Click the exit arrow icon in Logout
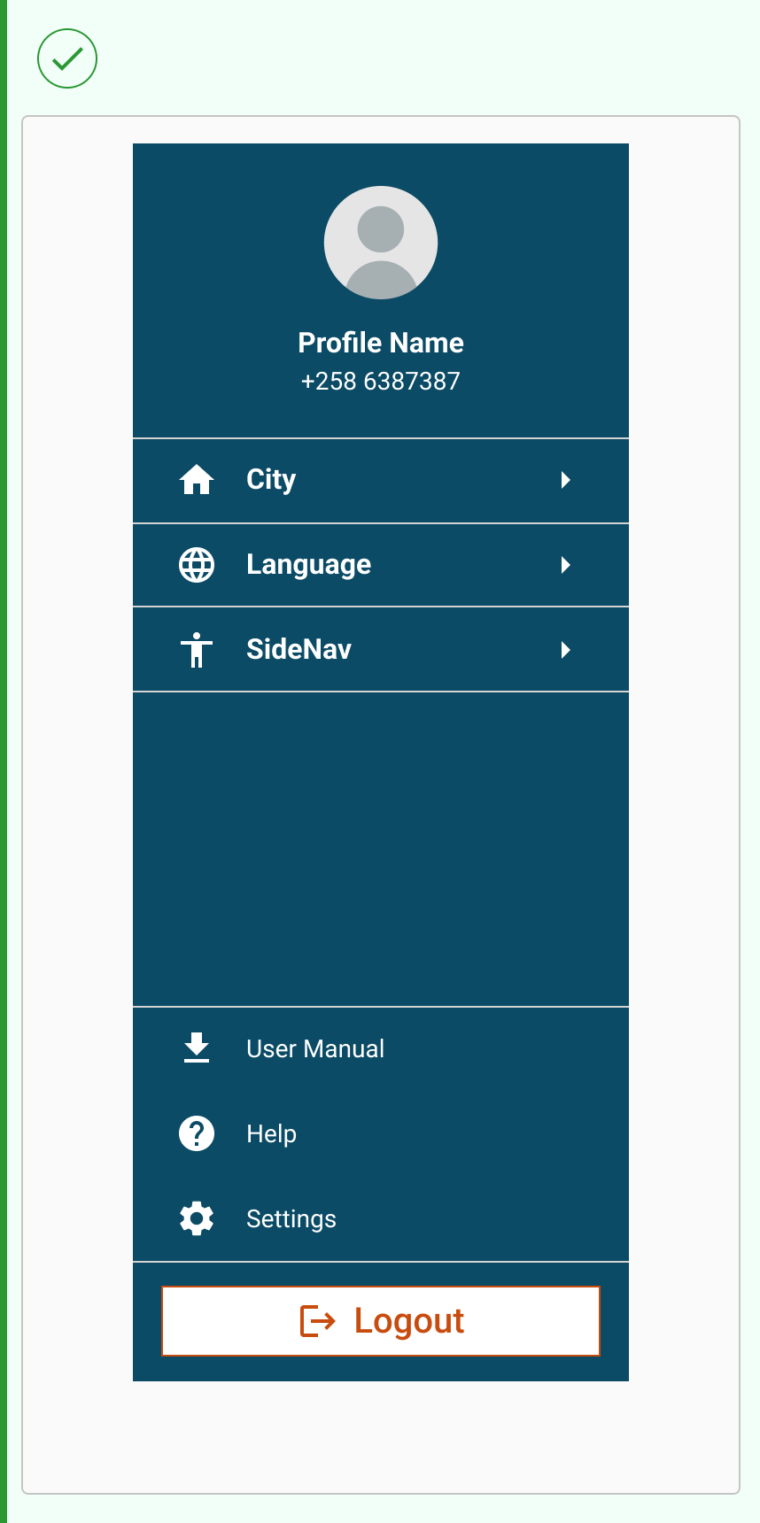This screenshot has width=760, height=1523. point(318,1321)
